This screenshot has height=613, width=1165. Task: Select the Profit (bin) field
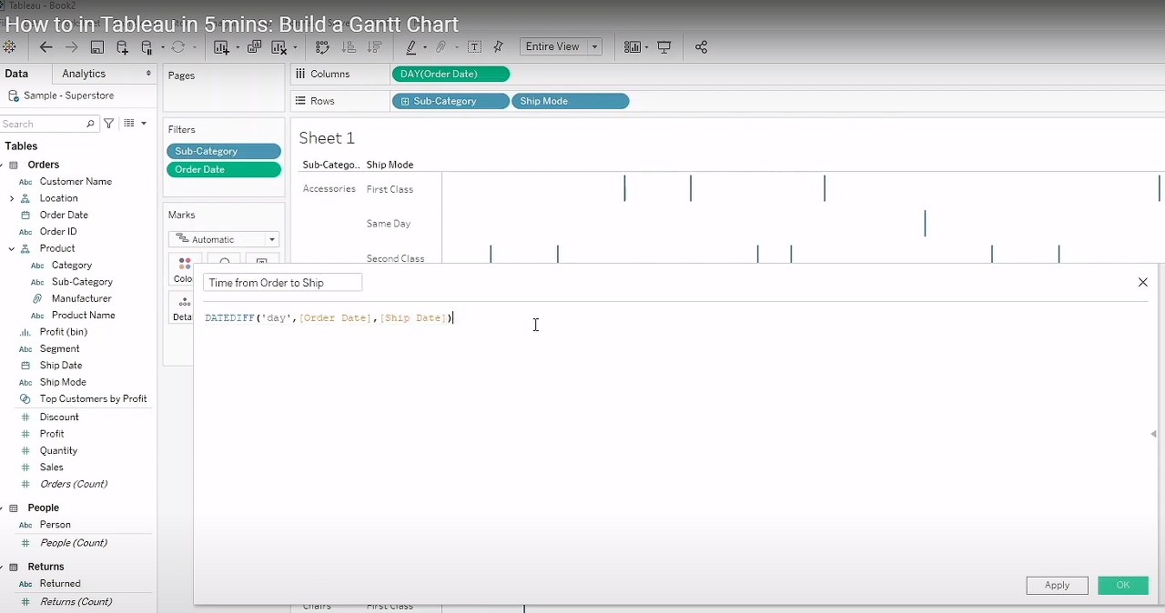click(64, 332)
